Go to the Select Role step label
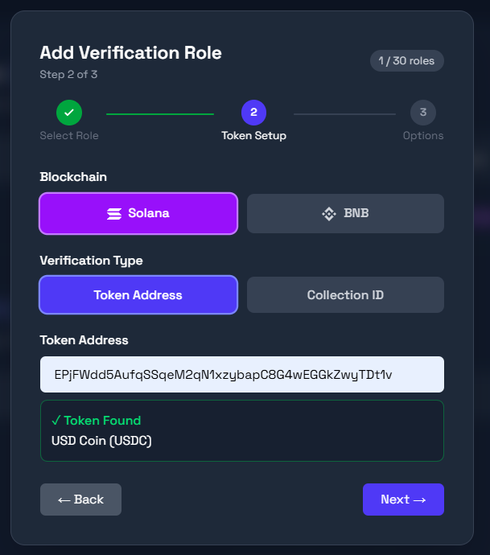 point(69,136)
